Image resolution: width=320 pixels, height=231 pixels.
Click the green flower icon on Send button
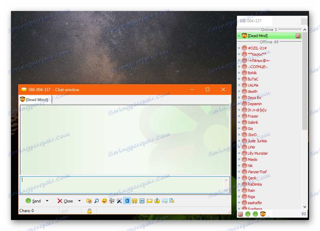(x=28, y=201)
